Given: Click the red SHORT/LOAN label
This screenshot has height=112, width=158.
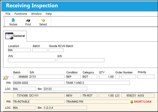Looking at the screenshot, I should click(x=143, y=102).
